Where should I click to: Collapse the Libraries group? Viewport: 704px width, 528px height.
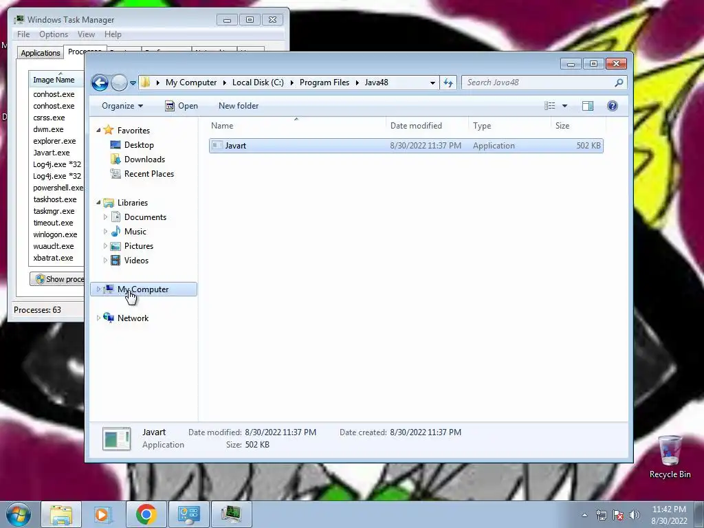pos(98,203)
